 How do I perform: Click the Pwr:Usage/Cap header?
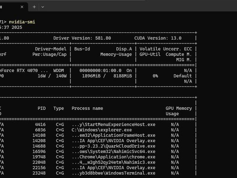tap(49, 54)
